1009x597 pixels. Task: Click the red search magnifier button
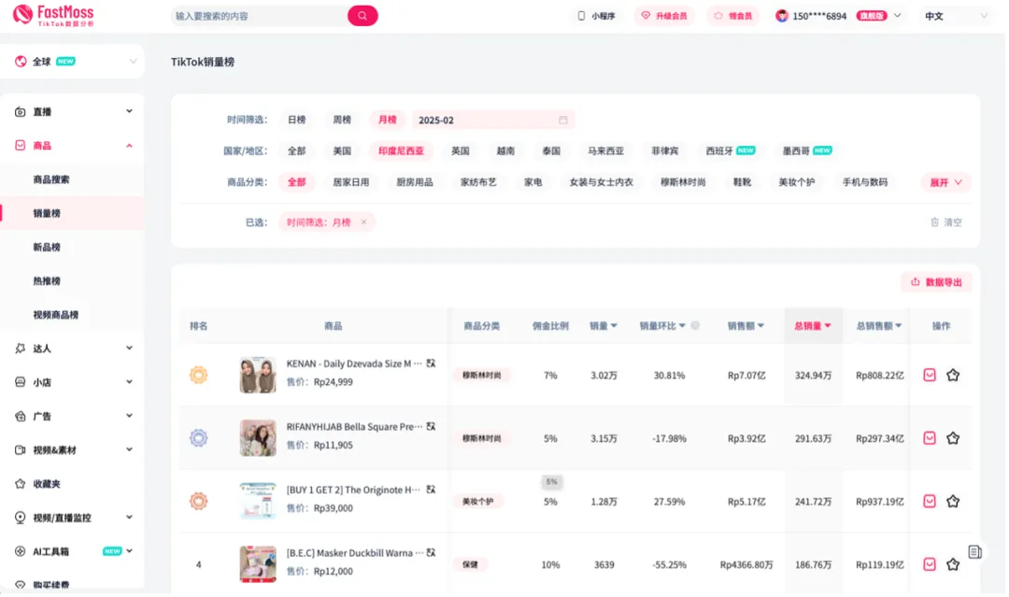pos(363,16)
